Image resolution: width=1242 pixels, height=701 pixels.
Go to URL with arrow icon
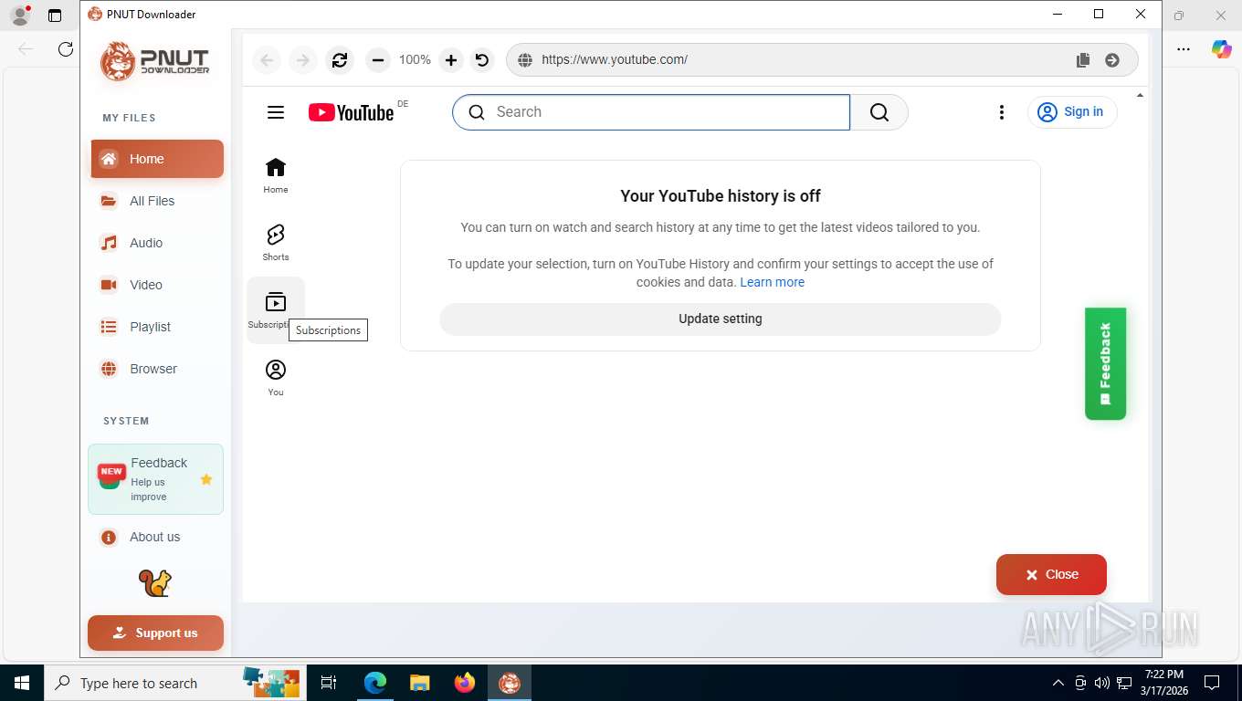point(1112,60)
